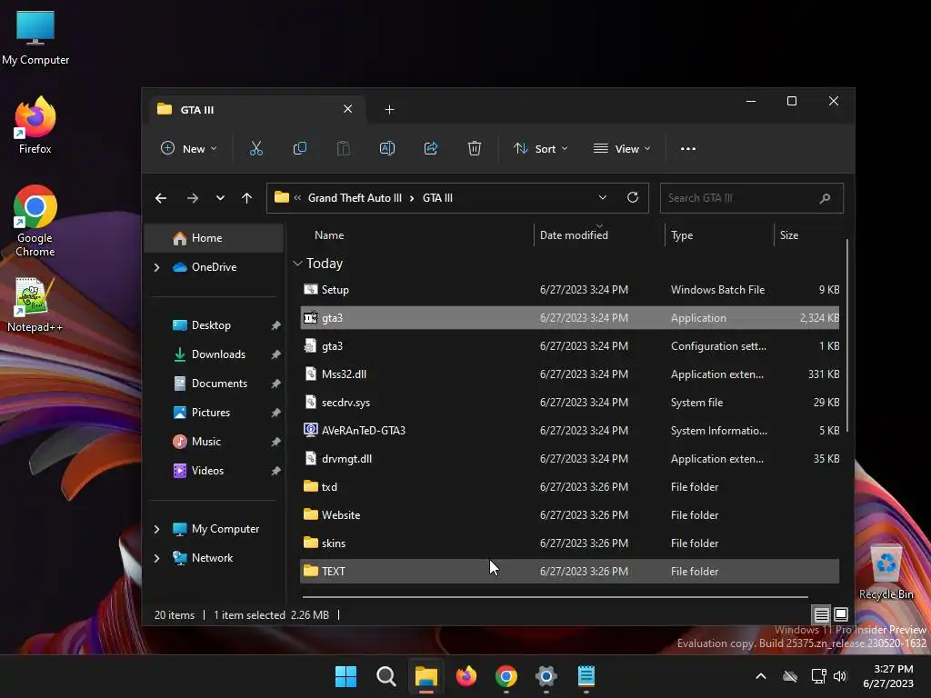931x698 pixels.
Task: Expand address bar history dropdown
Action: click(603, 197)
